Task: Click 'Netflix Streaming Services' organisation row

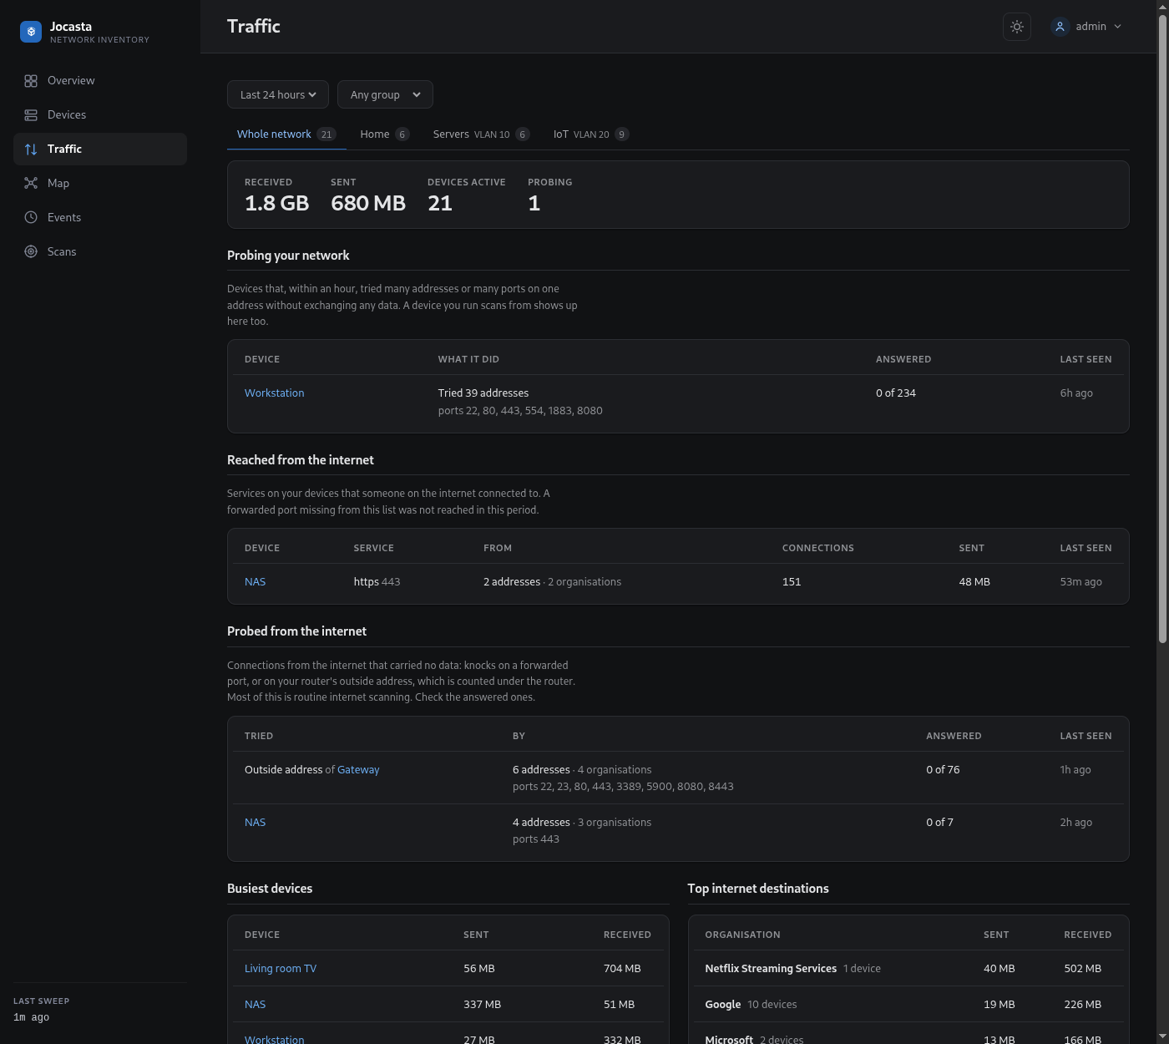Action: [x=908, y=969]
